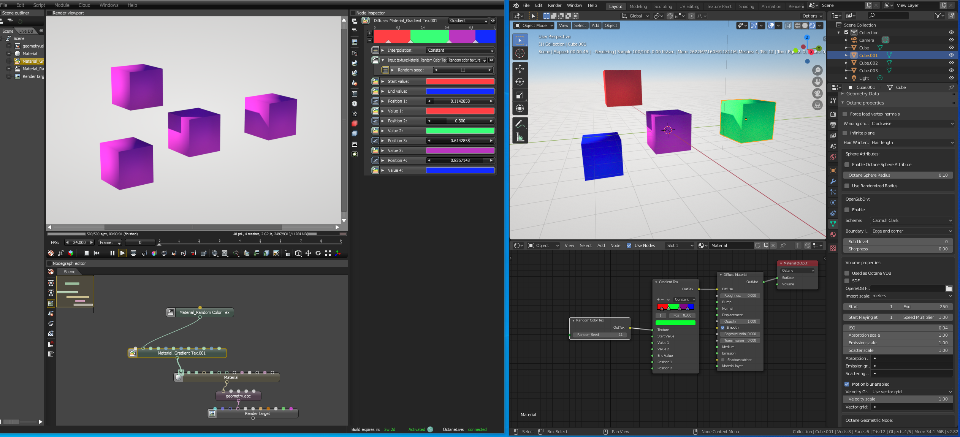Click the Add button in viewport header
The image size is (960, 437).
point(595,25)
